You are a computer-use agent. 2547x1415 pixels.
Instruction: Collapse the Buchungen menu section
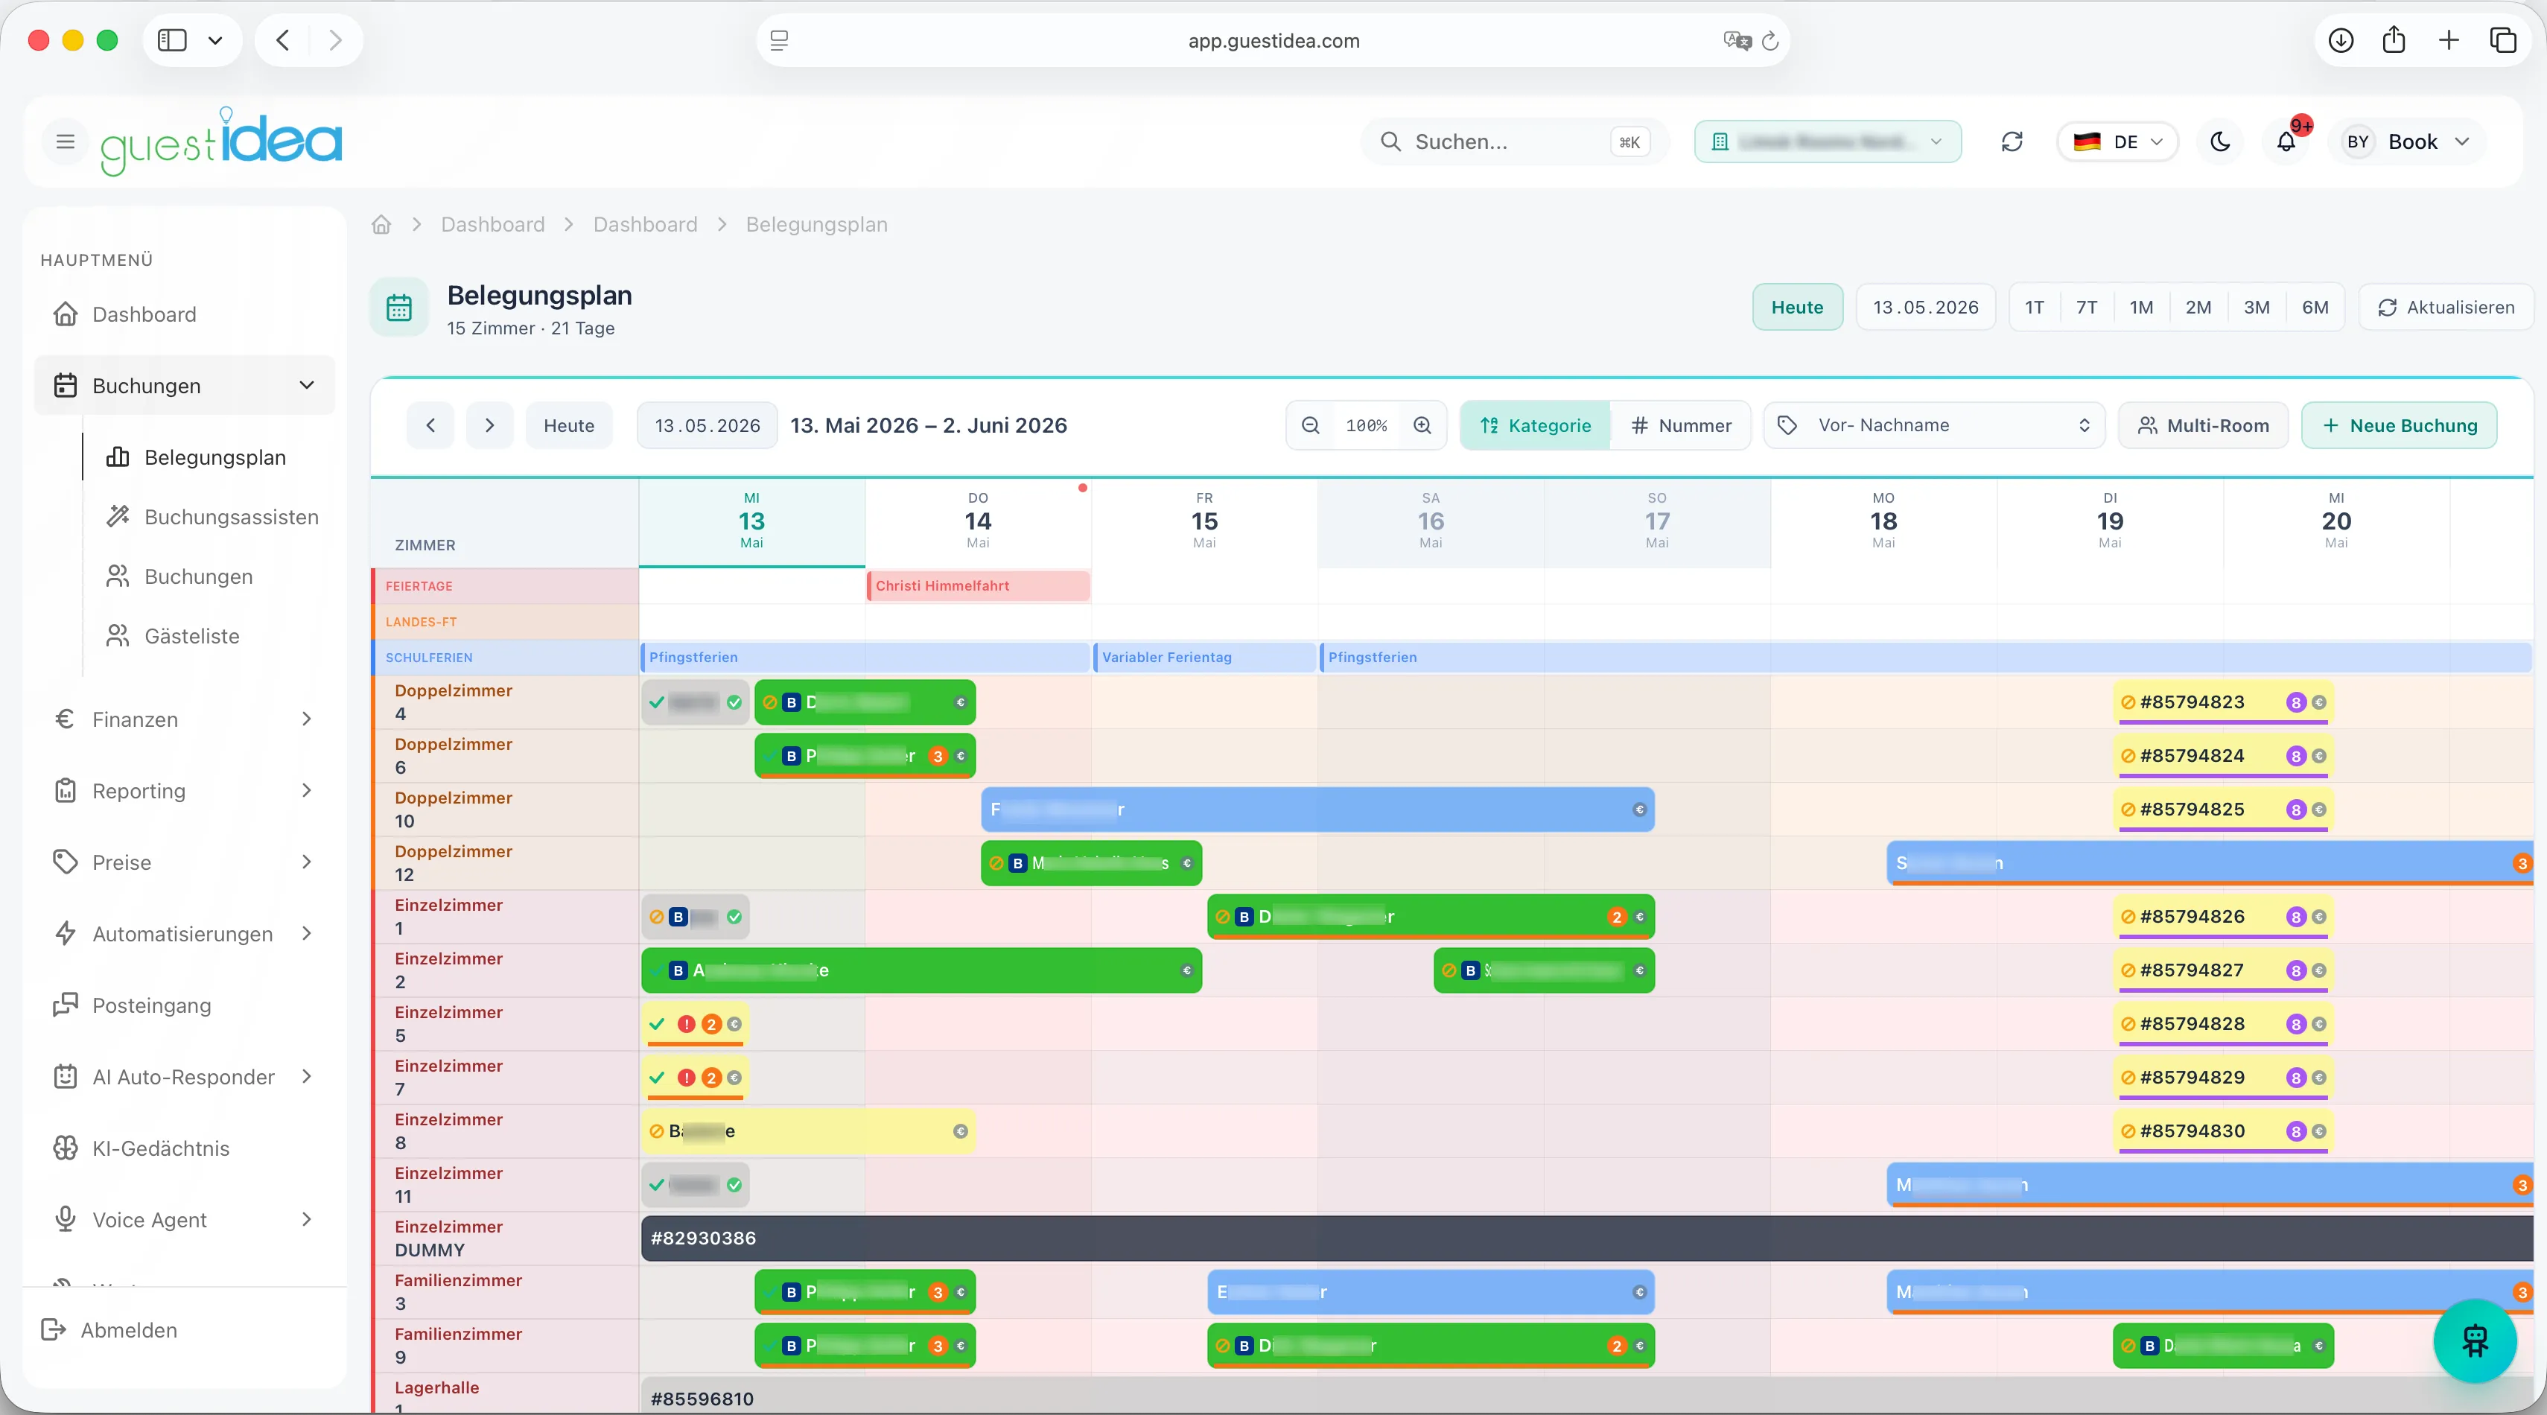tap(184, 386)
